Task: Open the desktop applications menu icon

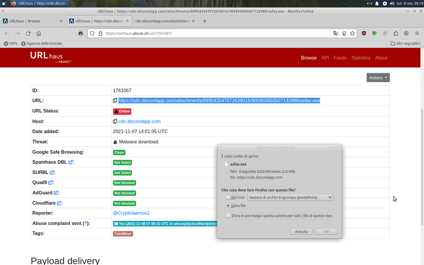Action: [3, 3]
